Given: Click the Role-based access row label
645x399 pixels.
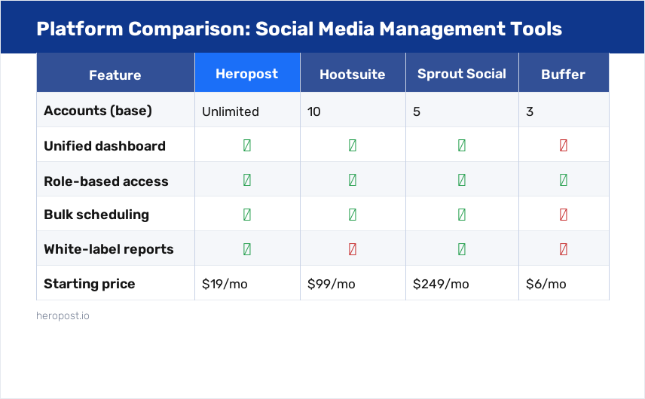Looking at the screenshot, I should [x=106, y=181].
